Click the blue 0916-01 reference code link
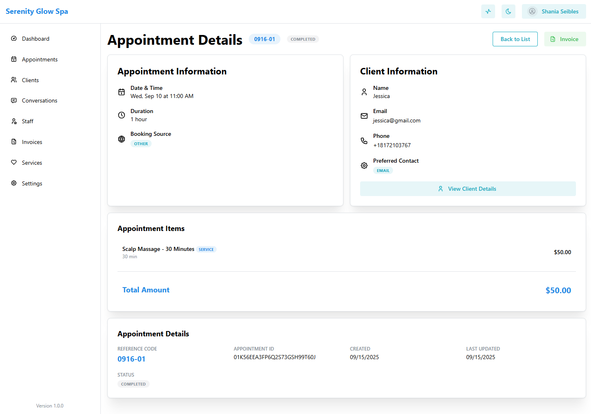The image size is (591, 414). click(x=131, y=359)
